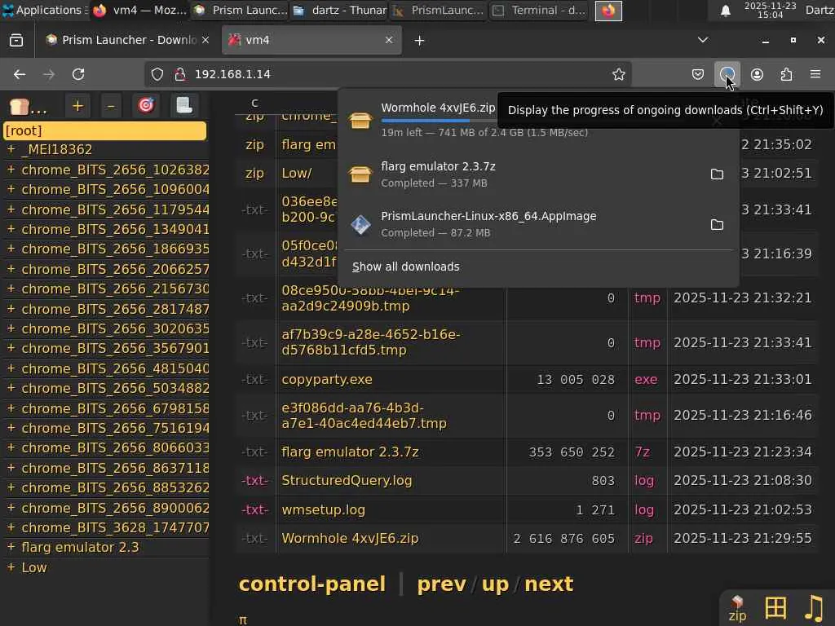
Task: Expand the chrome_BITS_2656_2817487 folder
Action: (11, 309)
